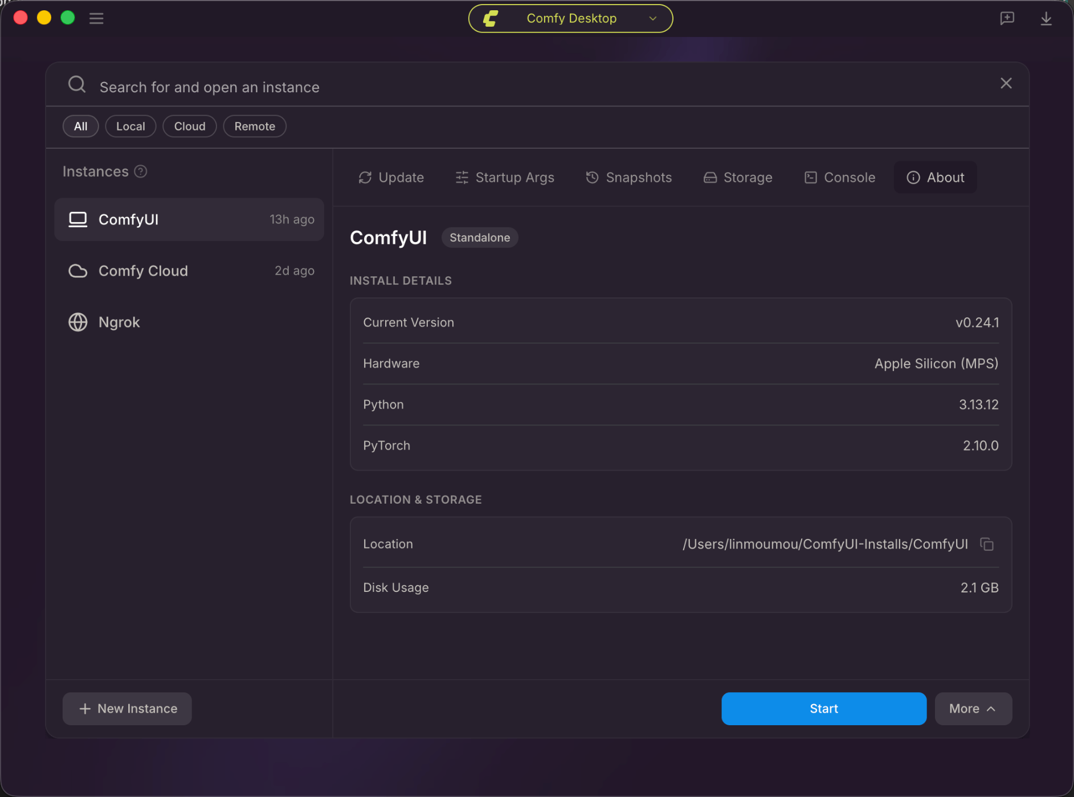Click the help icon next to Instances
Screen dimensions: 1074x797
141,171
